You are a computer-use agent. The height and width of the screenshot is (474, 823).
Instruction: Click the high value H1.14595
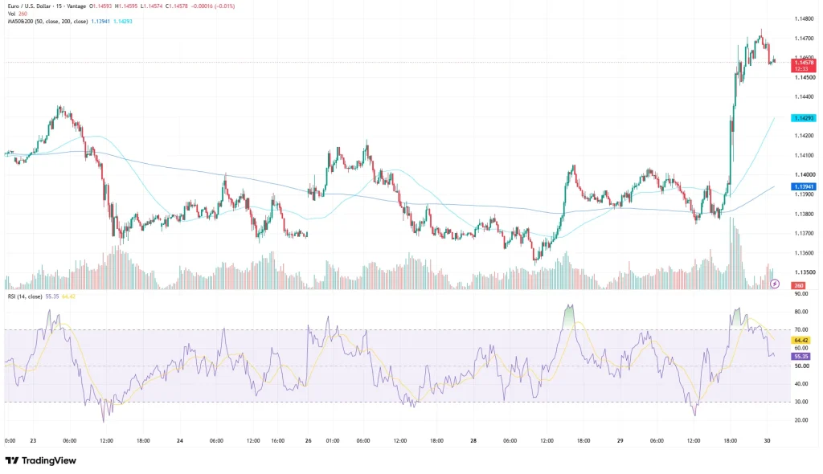click(x=125, y=6)
